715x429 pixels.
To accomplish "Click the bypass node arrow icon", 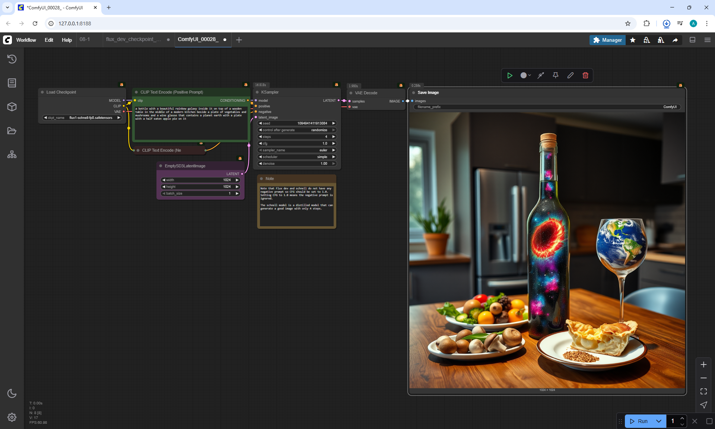I will click(x=541, y=75).
